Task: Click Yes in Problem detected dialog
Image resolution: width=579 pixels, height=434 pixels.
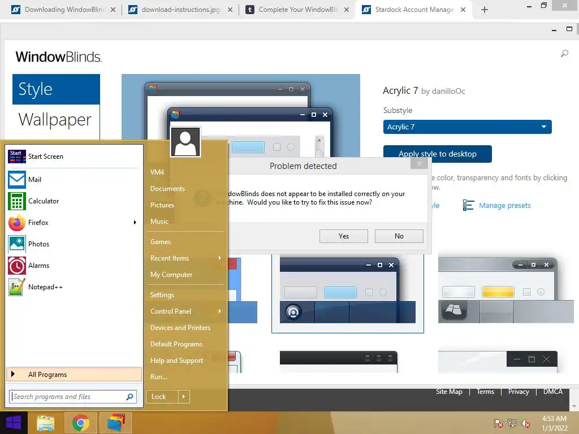Action: [x=343, y=236]
